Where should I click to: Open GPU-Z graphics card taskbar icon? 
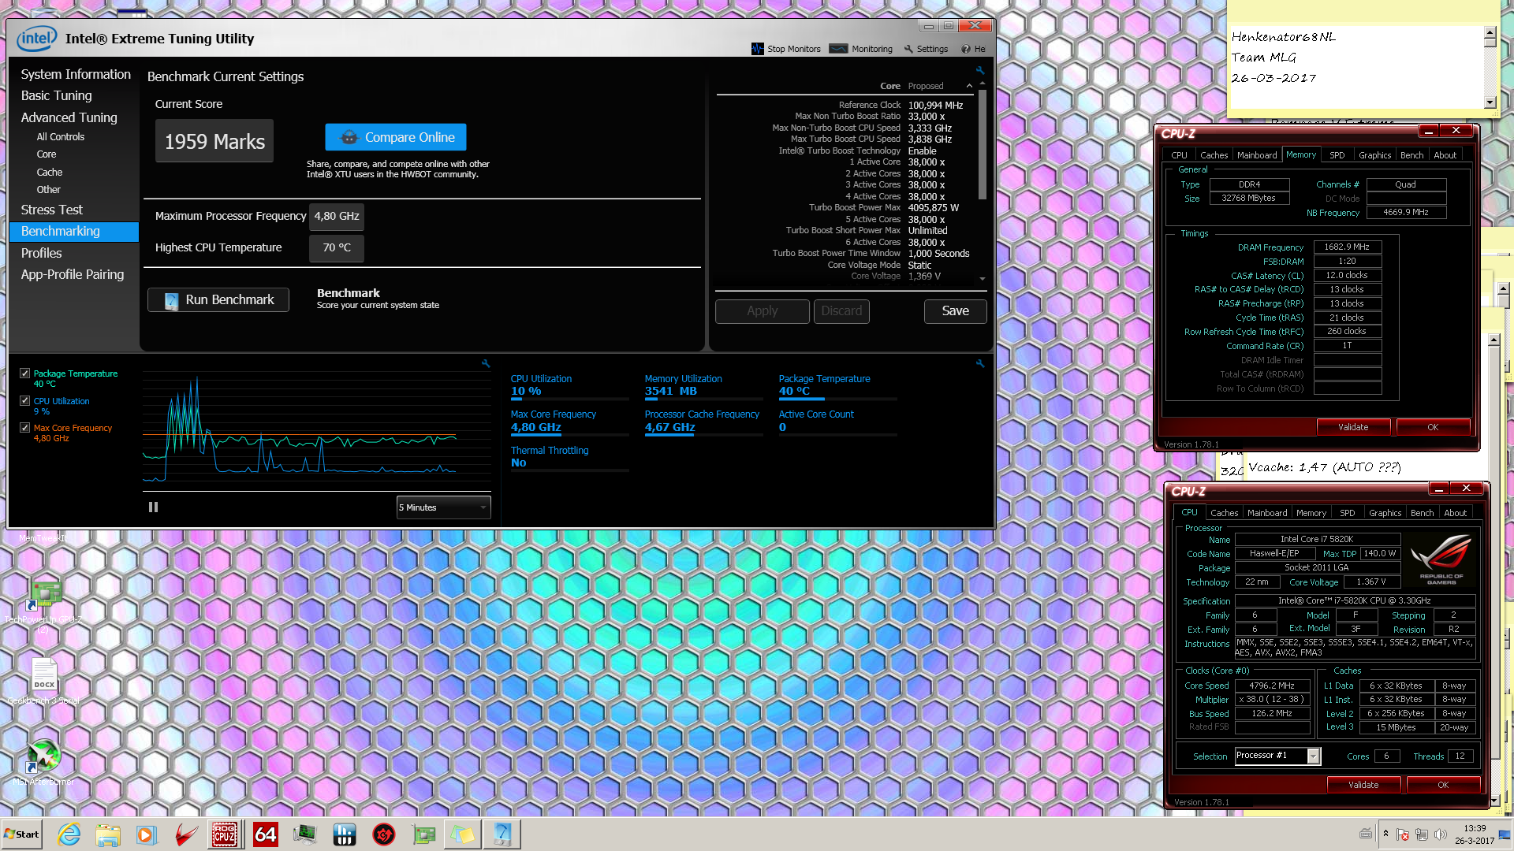tap(423, 834)
